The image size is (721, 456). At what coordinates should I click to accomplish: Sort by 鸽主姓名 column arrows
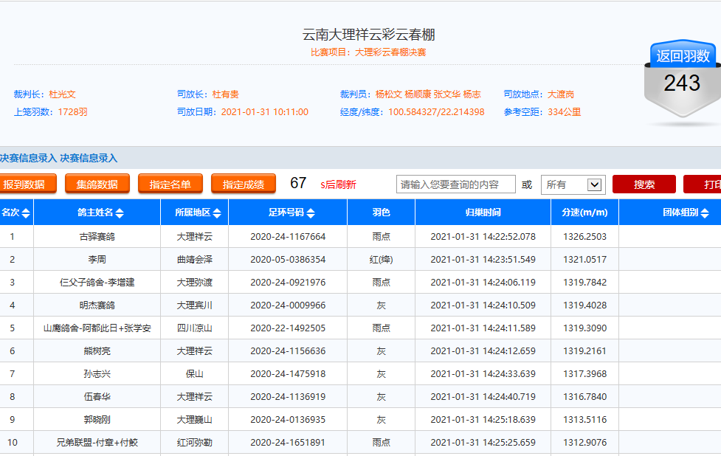click(120, 213)
